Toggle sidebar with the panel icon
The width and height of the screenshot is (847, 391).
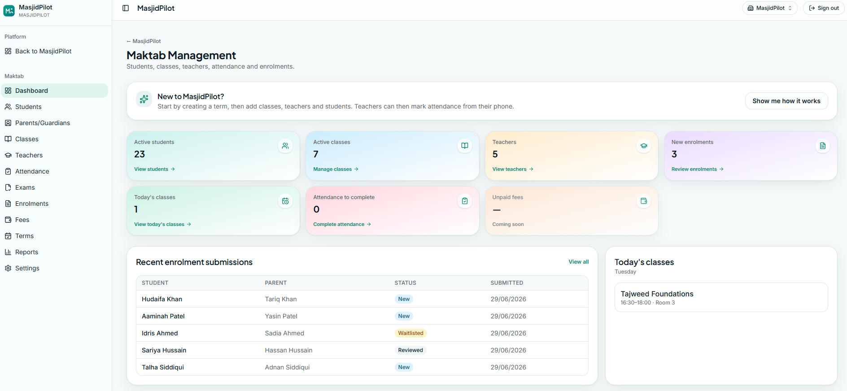point(126,8)
